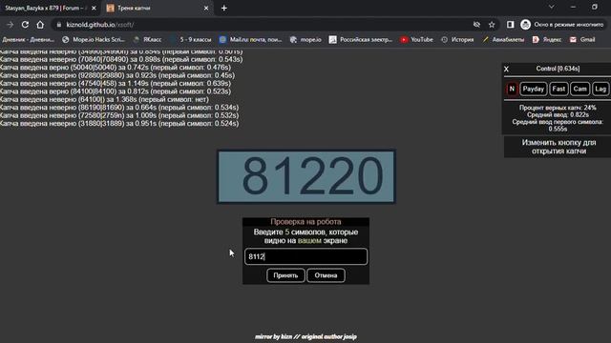Open the 5 - 9 классы bookmark

tap(191, 40)
